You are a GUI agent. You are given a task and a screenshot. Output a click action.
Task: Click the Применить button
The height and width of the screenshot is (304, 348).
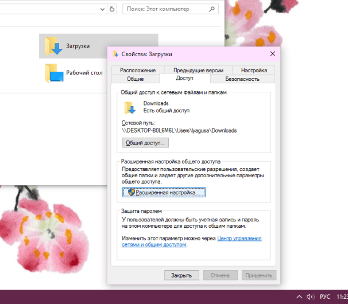point(259,275)
